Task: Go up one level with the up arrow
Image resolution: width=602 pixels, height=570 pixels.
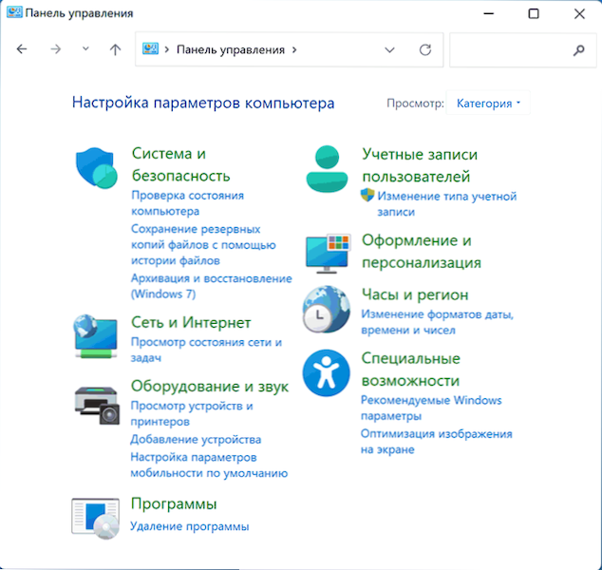Action: pyautogui.click(x=115, y=49)
